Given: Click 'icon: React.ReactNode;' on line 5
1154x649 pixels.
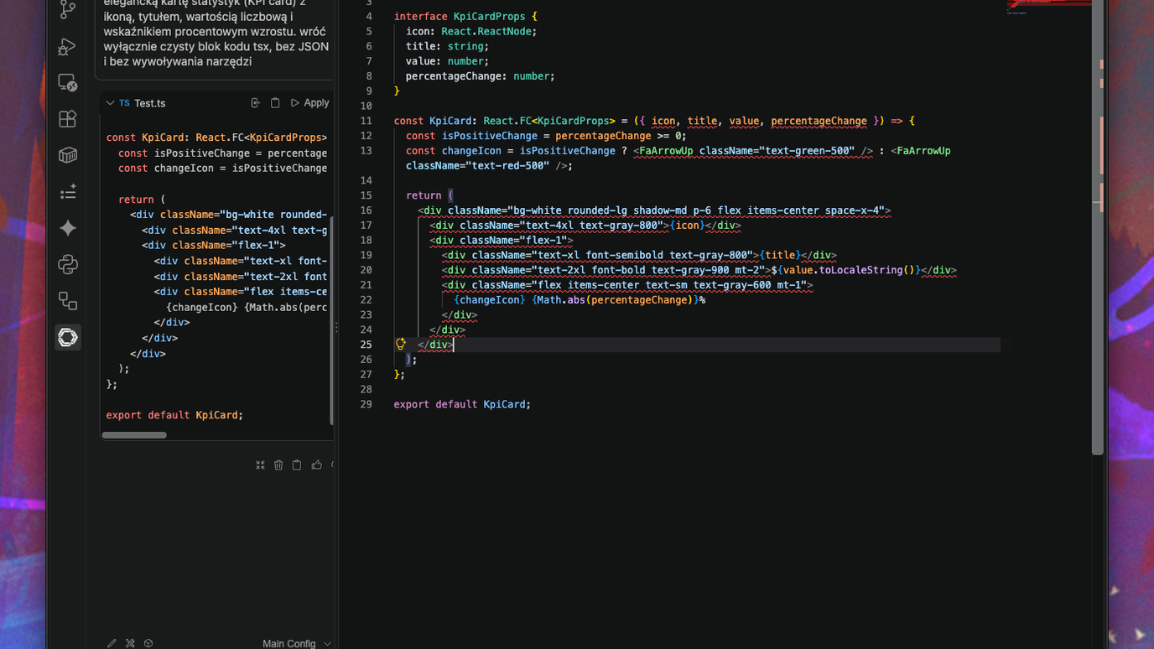Looking at the screenshot, I should (x=471, y=31).
